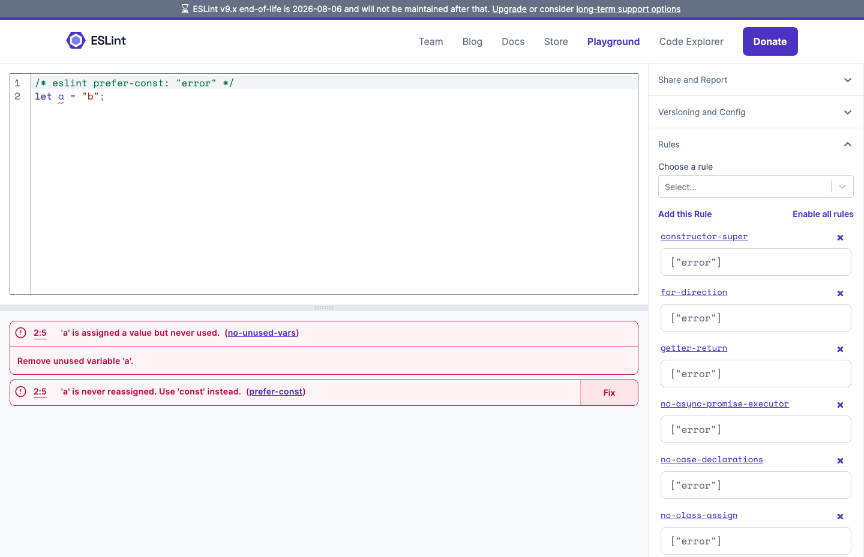
Task: Click the resize handle between editor and results
Action: coord(324,307)
